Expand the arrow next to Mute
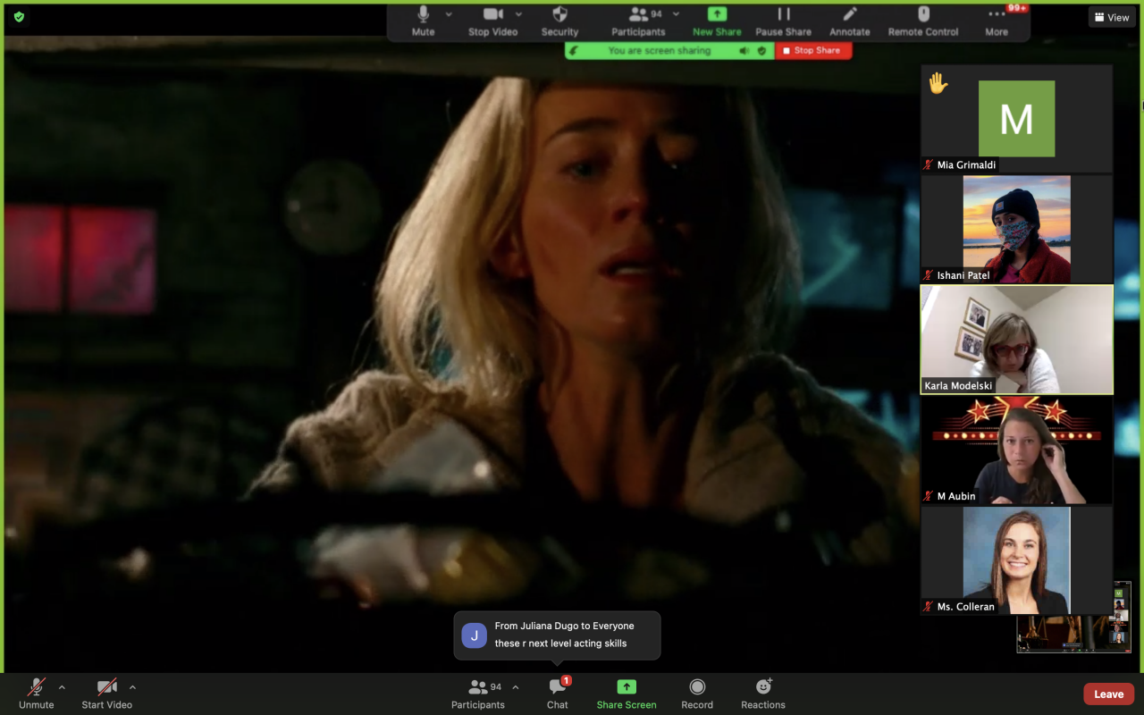Image resolution: width=1144 pixels, height=715 pixels. [x=449, y=14]
